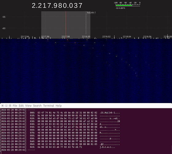The height and width of the screenshot is (154, 172).
Task: Click the hex row starting with 000:
Action: [60, 113]
